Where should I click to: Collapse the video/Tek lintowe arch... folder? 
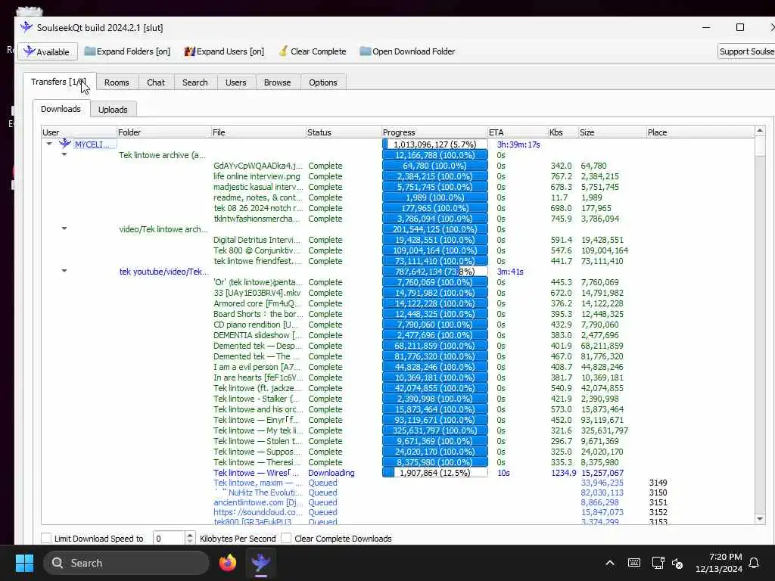click(64, 228)
